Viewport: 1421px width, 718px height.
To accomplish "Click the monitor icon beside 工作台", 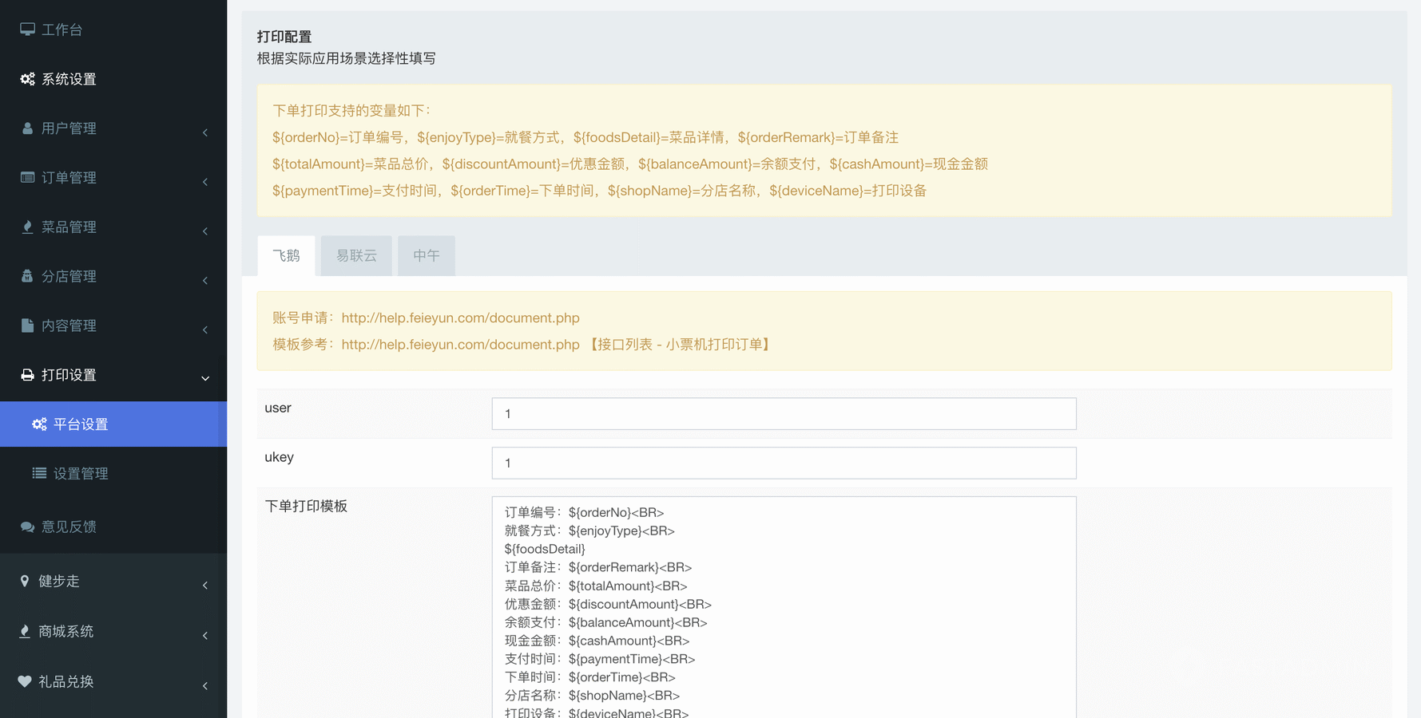I will pyautogui.click(x=27, y=30).
